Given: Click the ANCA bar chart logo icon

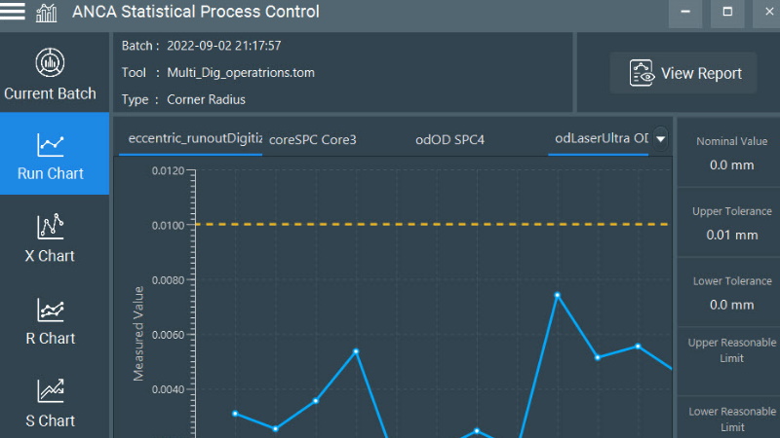Looking at the screenshot, I should click(x=46, y=13).
